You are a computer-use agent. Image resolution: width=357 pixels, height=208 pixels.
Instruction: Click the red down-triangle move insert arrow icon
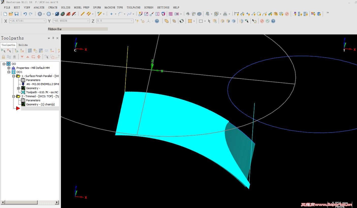22,57
